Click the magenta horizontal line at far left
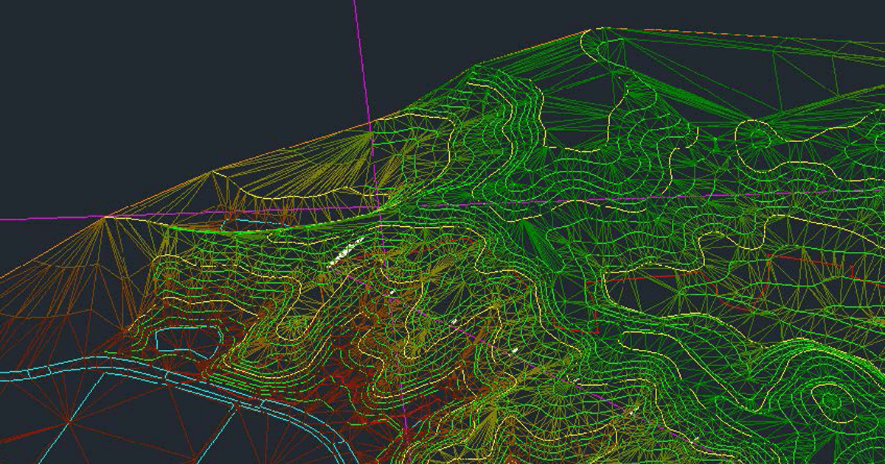The width and height of the screenshot is (885, 464). click(44, 219)
